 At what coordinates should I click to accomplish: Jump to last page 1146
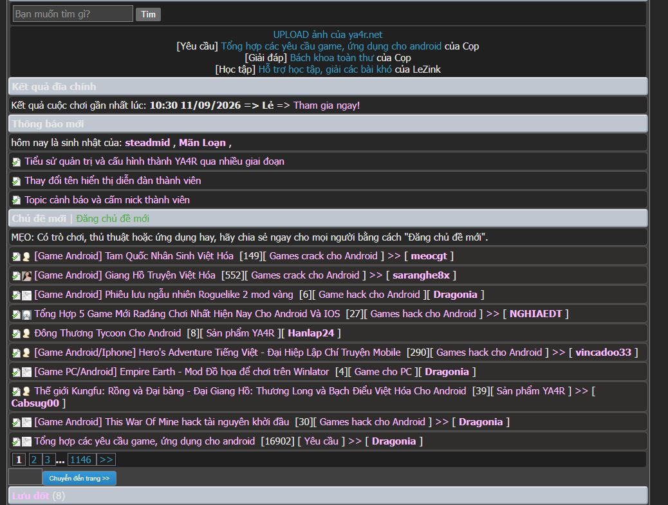point(80,460)
